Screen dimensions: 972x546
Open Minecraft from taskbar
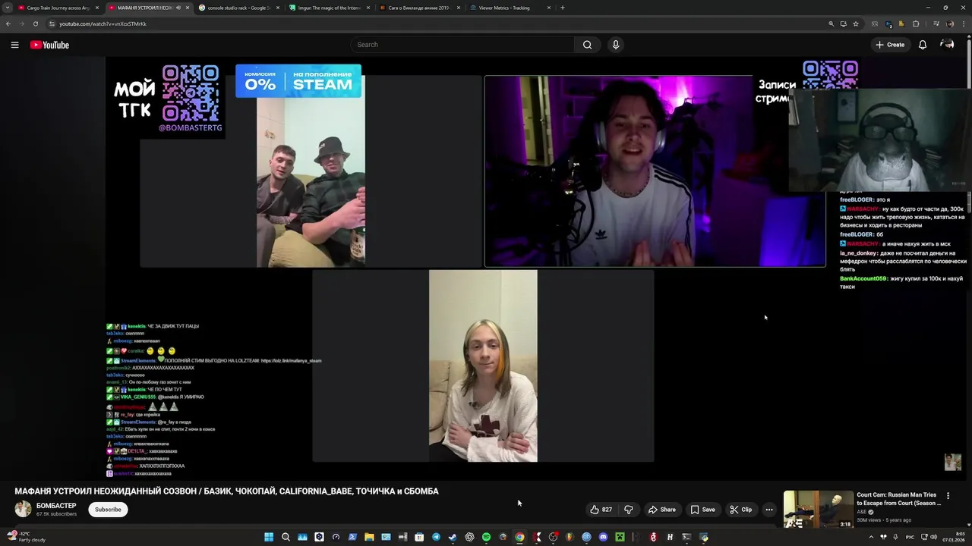pyautogui.click(x=620, y=537)
